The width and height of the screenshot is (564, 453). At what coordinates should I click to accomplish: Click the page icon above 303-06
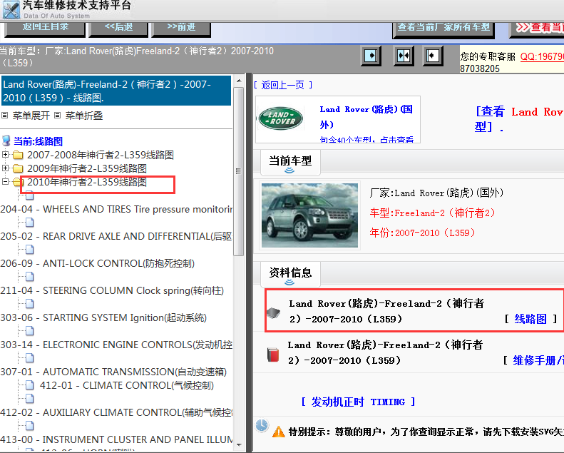pos(29,304)
